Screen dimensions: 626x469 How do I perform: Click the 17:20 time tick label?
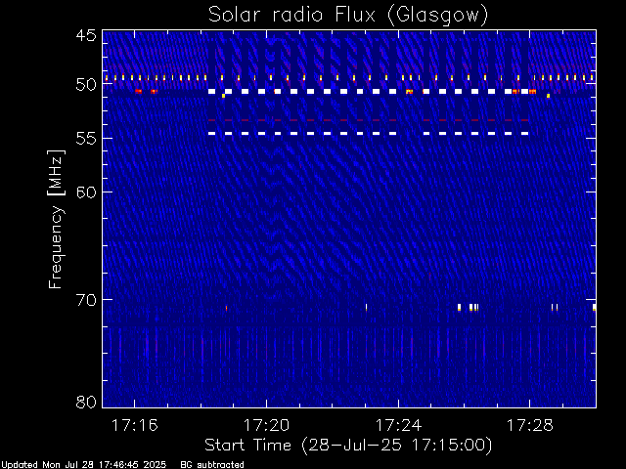[266, 425]
